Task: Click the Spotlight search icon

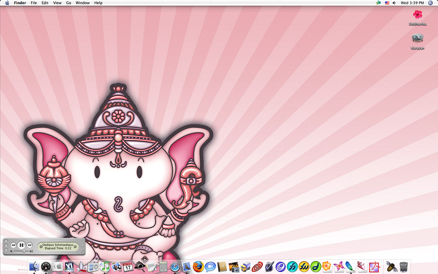Action: (x=430, y=3)
